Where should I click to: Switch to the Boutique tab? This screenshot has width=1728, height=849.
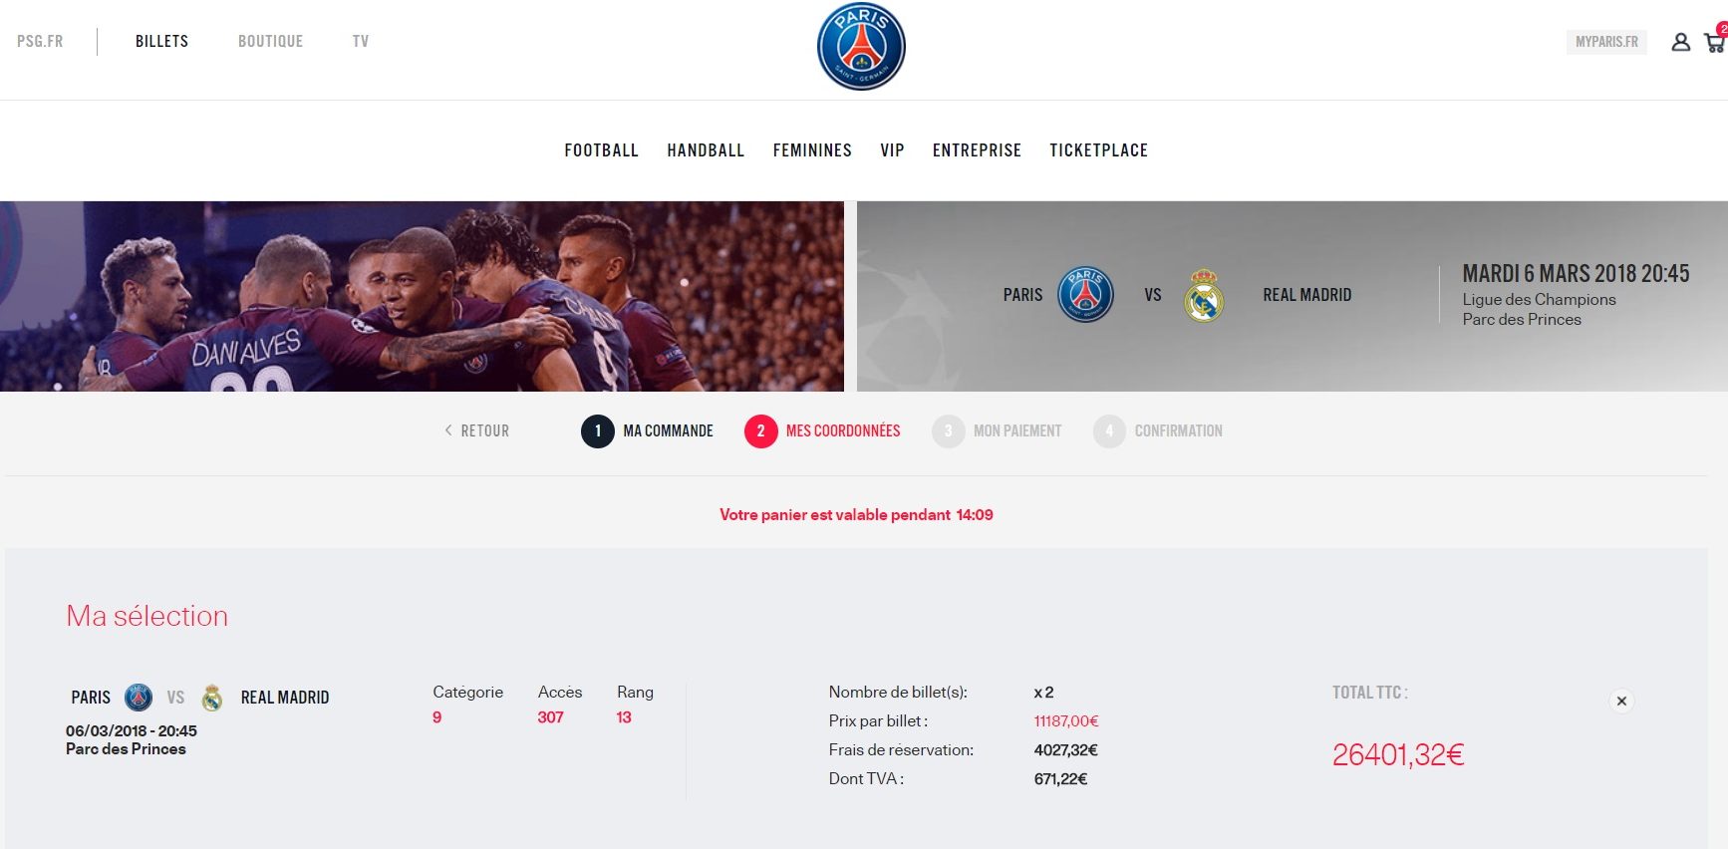point(270,41)
